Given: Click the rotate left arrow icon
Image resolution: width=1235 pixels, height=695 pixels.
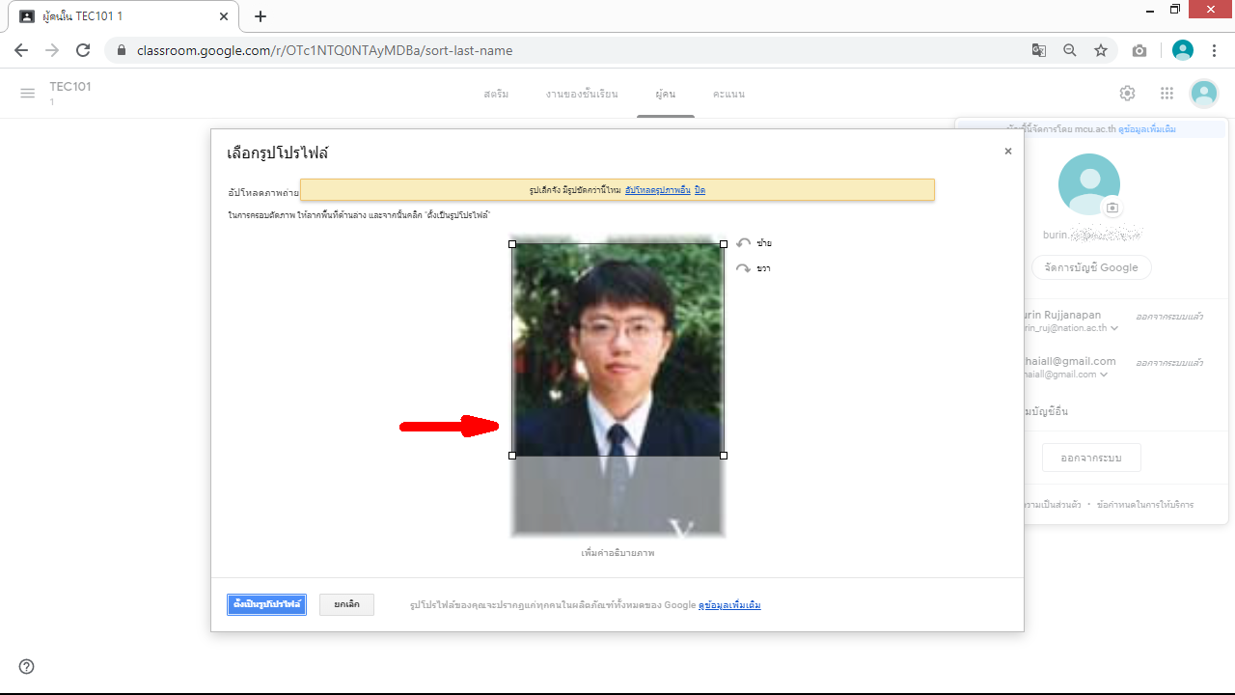Looking at the screenshot, I should (x=743, y=243).
